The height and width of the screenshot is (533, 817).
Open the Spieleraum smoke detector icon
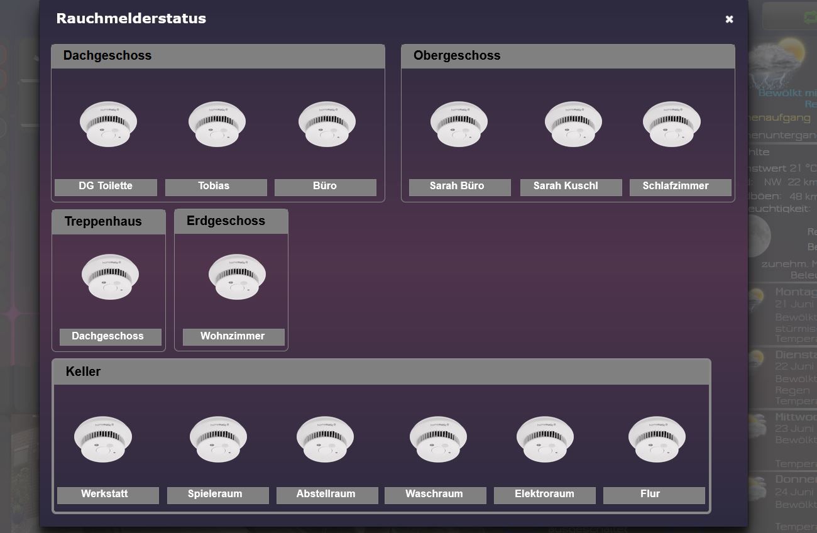(218, 439)
